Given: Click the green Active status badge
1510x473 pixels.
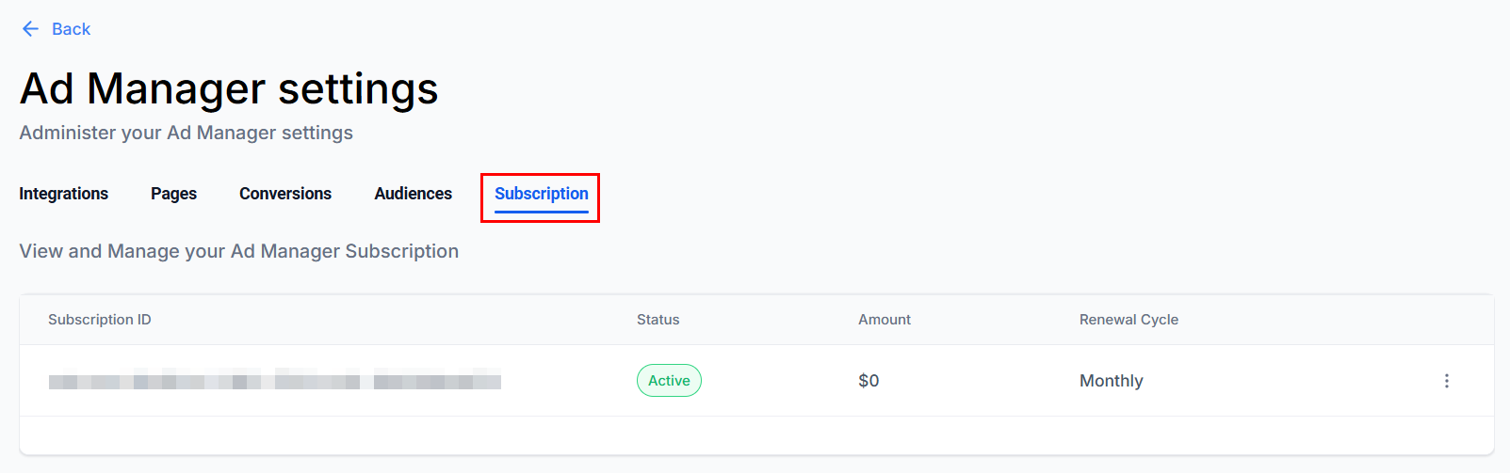Looking at the screenshot, I should coord(669,381).
